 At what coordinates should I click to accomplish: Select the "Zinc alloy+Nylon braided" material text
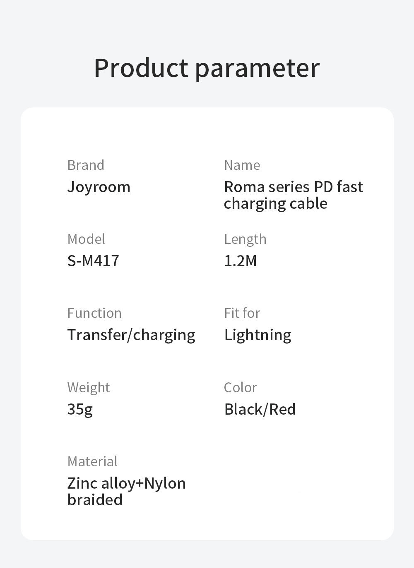tap(126, 492)
